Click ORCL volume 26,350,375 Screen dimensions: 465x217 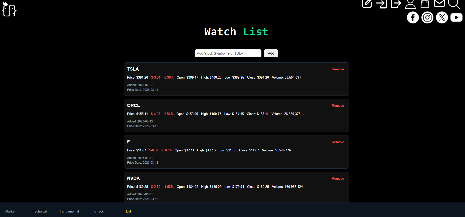[286, 114]
